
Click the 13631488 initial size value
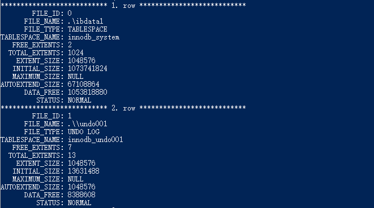pos(84,171)
